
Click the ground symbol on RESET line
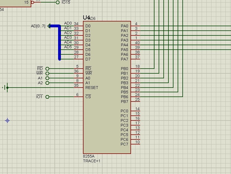(6, 88)
